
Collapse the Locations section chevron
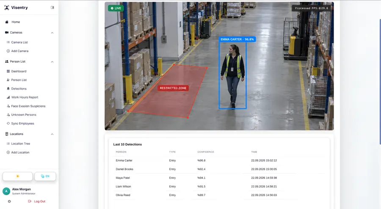coord(52,134)
